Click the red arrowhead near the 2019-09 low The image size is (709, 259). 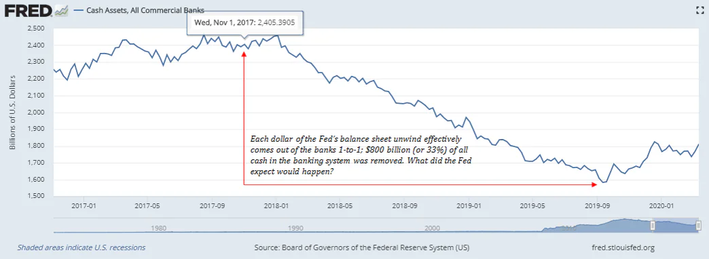coord(595,184)
